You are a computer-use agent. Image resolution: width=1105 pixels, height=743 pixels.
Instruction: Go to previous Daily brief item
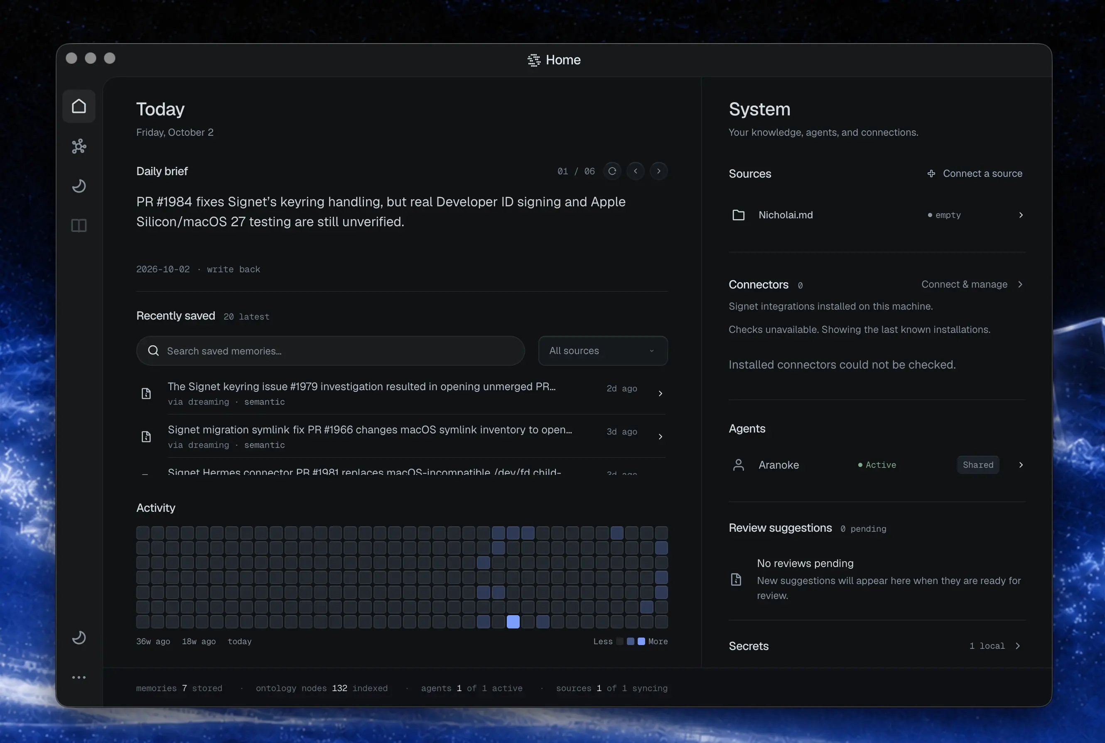point(636,171)
